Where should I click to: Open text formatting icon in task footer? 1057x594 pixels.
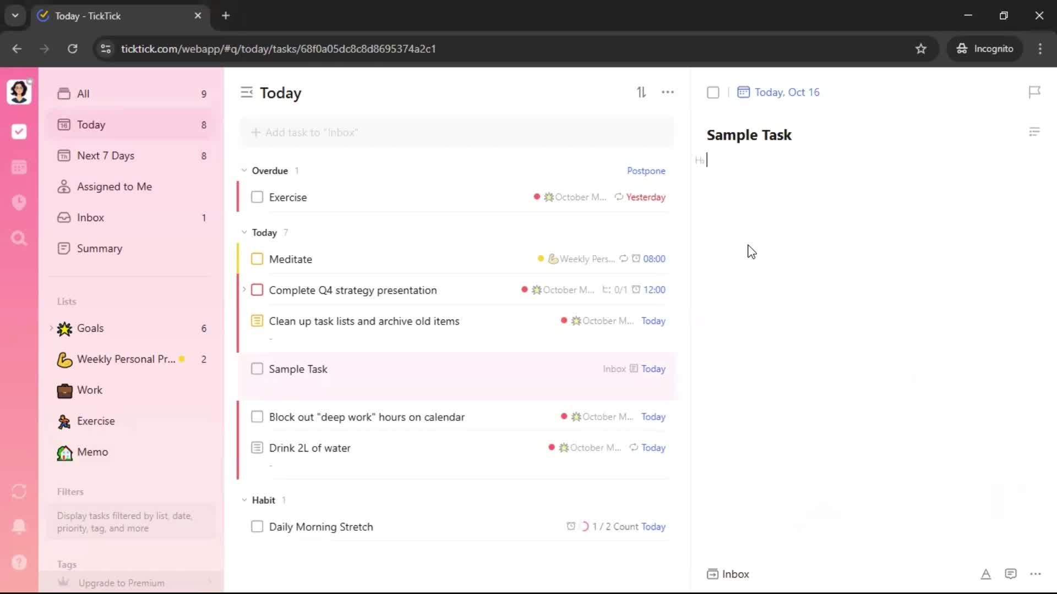[x=985, y=574]
